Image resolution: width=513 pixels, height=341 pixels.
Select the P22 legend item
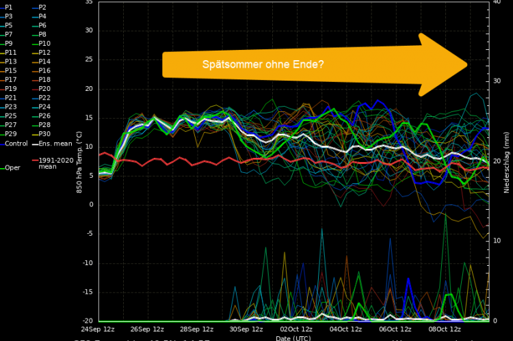(43, 98)
